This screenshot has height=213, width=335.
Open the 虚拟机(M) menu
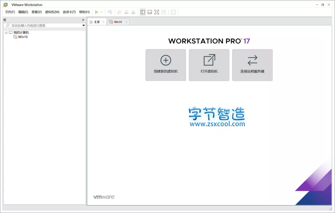tap(52, 12)
